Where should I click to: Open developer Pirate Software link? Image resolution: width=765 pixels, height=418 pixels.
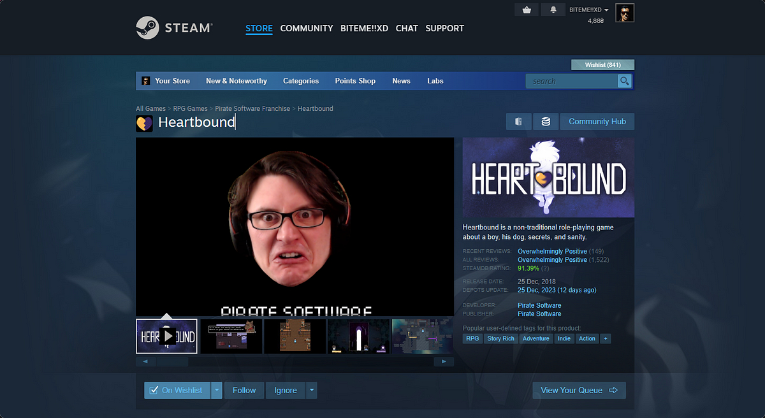tap(539, 305)
